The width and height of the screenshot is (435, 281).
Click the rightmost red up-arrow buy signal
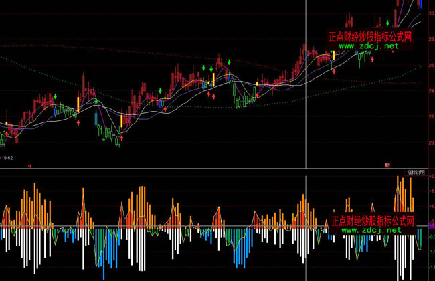click(373, 60)
